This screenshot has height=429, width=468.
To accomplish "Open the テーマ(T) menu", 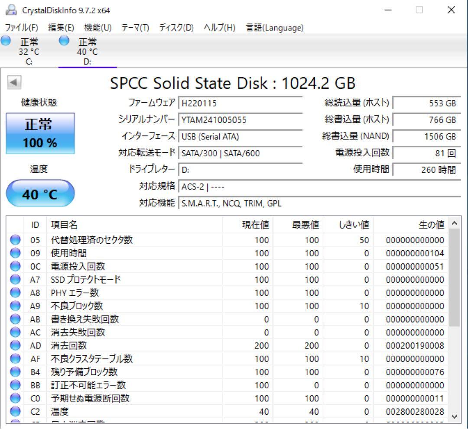I will [x=135, y=28].
